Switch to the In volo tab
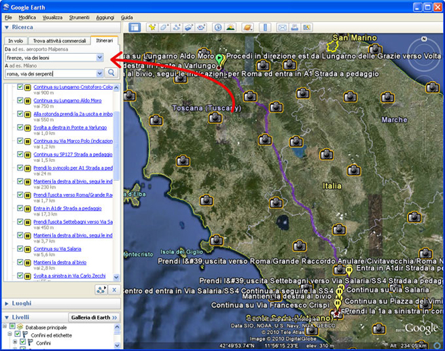Viewport: 445px width, 351px height. pyautogui.click(x=16, y=41)
